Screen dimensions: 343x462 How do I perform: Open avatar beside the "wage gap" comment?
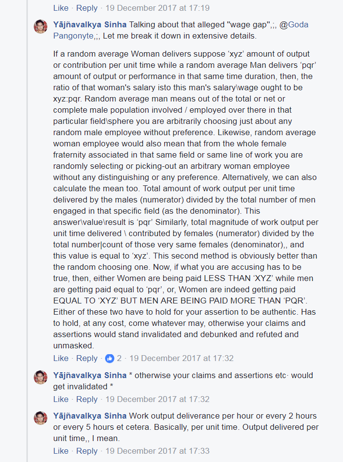pos(41,27)
